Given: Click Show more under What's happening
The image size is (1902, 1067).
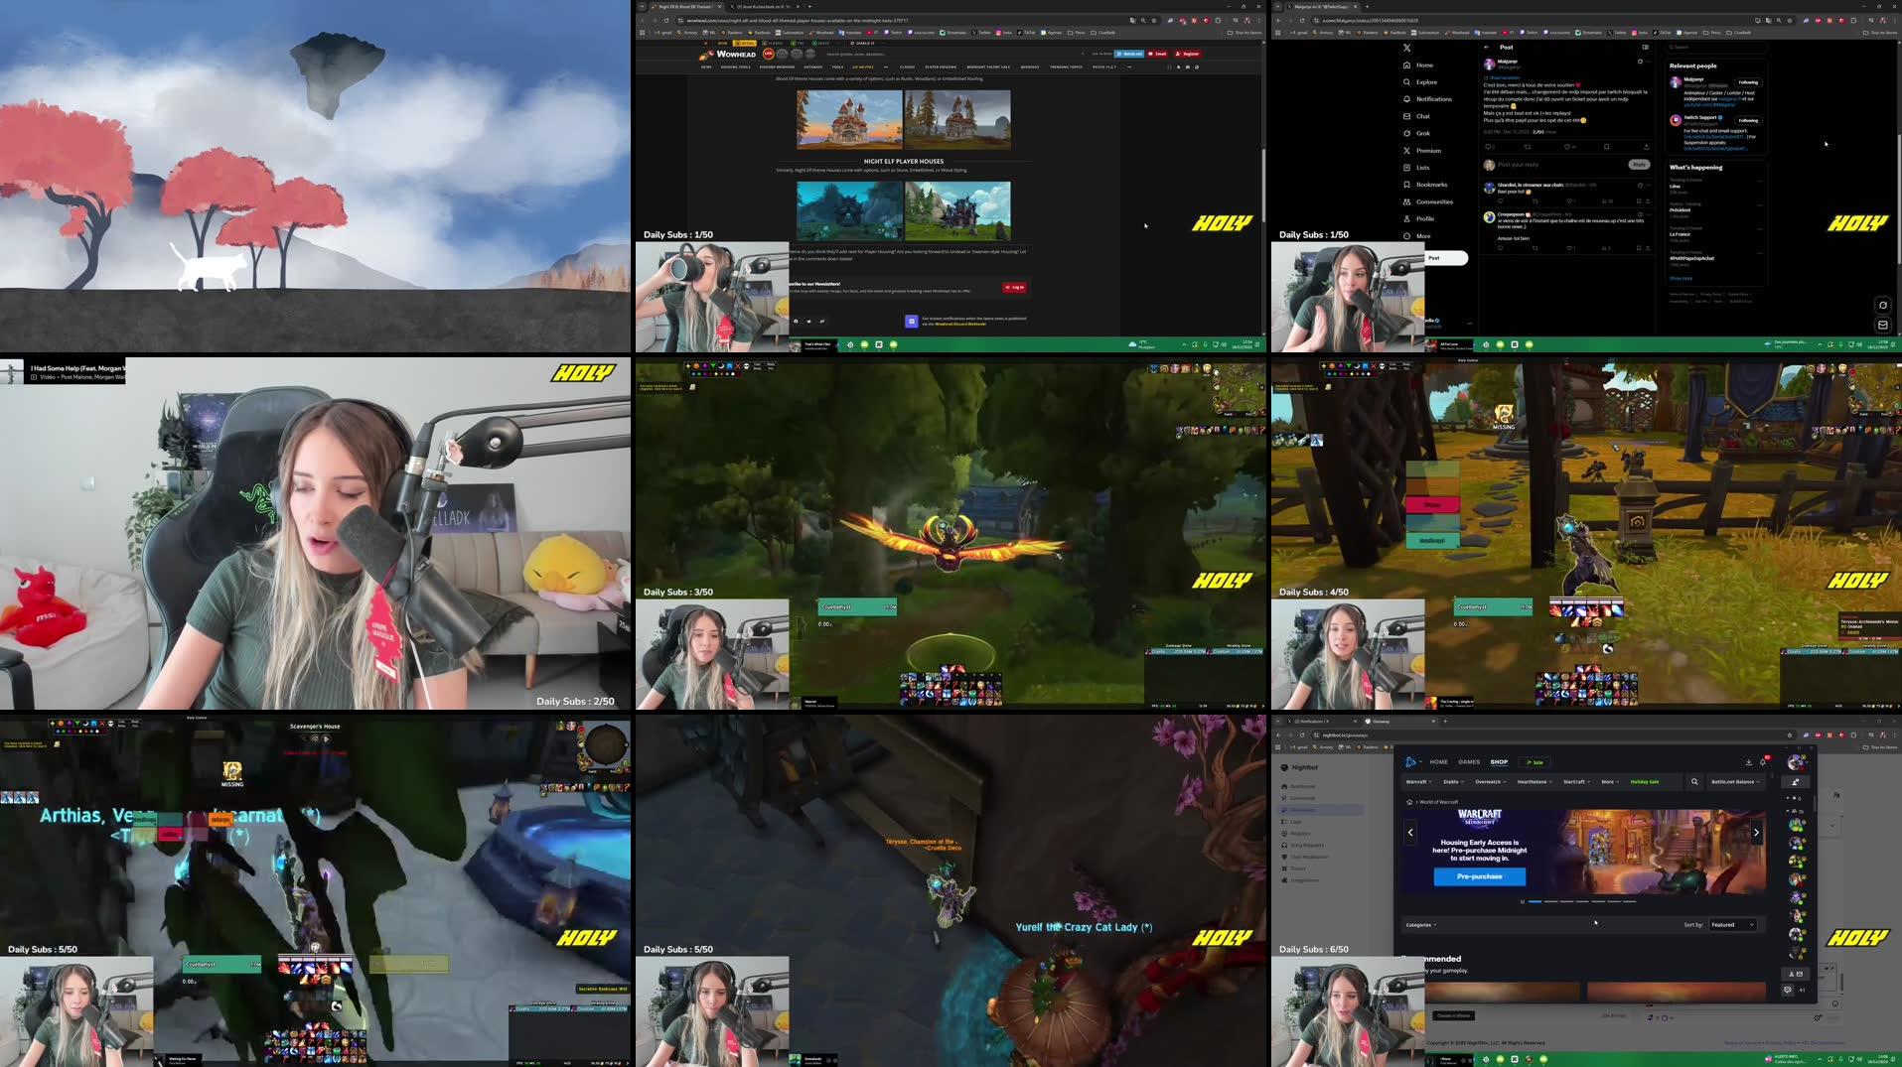Looking at the screenshot, I should click(1681, 279).
